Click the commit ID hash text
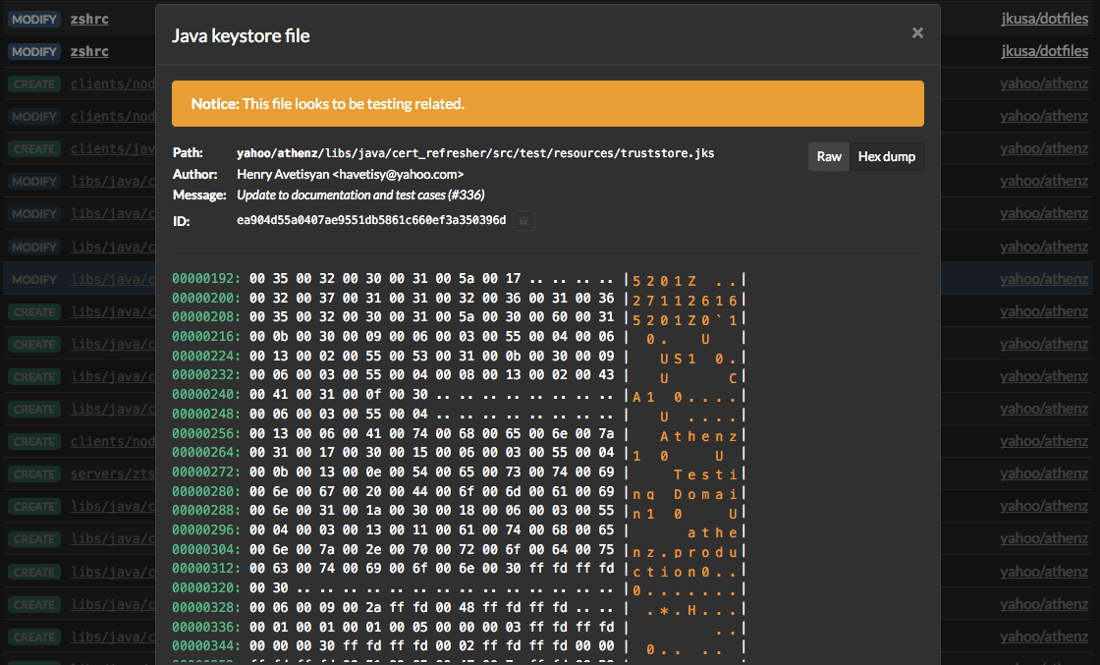Image resolution: width=1100 pixels, height=665 pixels. (x=371, y=221)
